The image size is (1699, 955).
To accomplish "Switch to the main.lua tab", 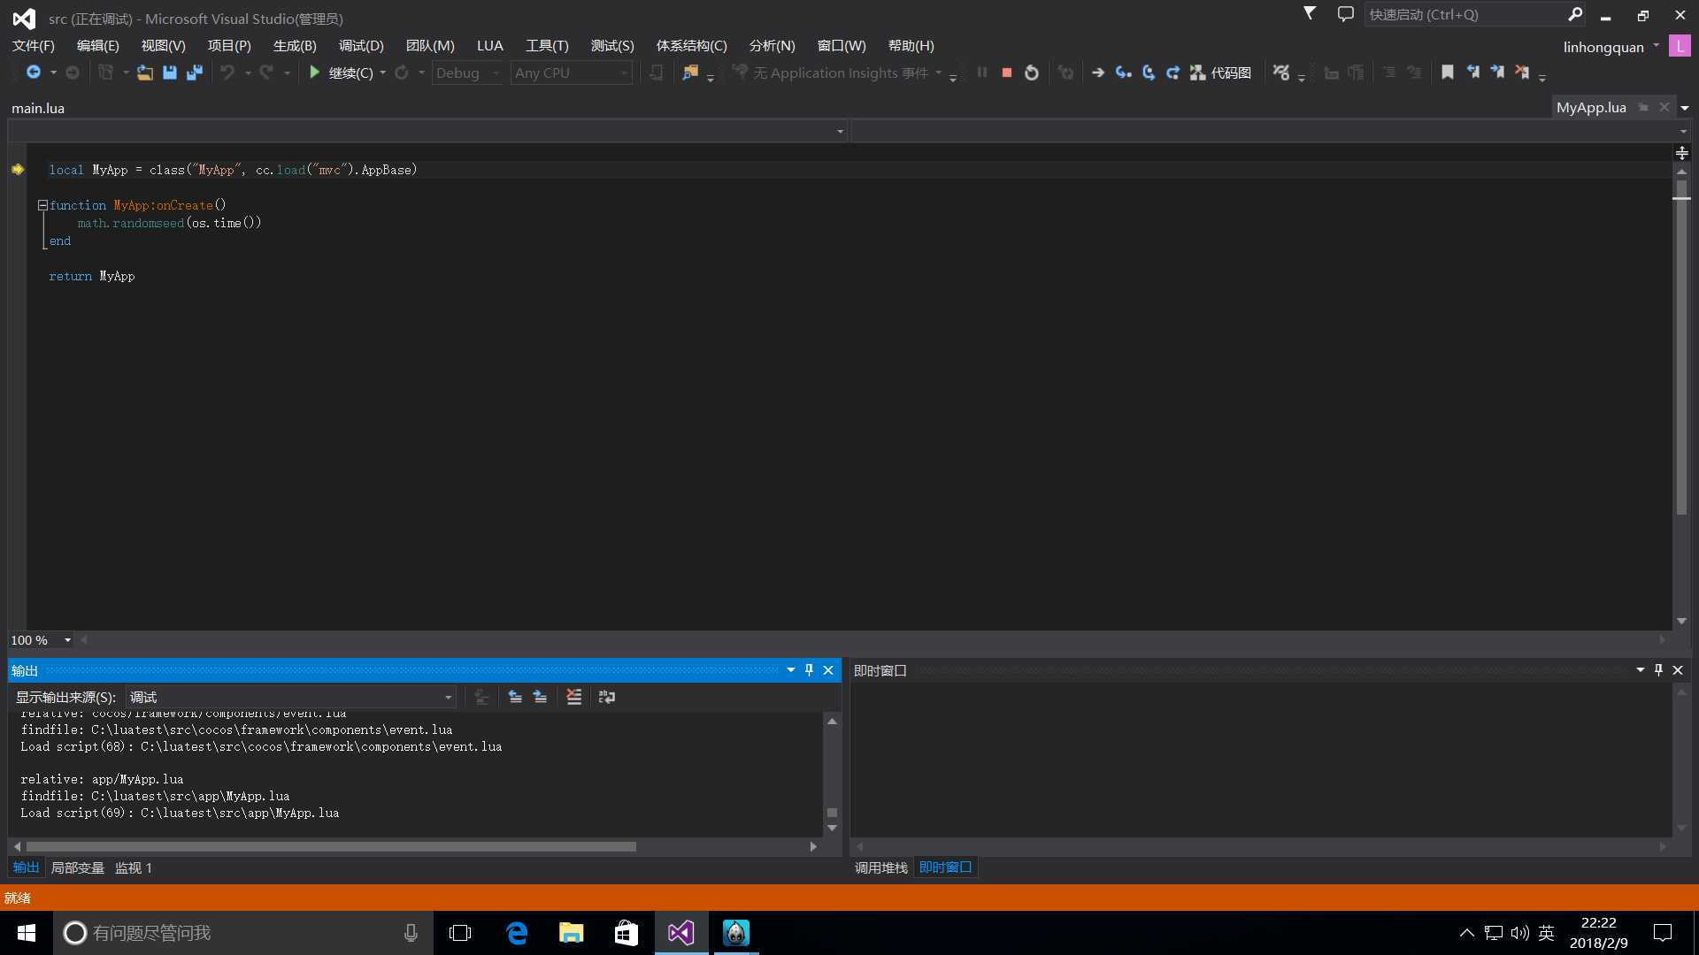I will click(x=38, y=108).
